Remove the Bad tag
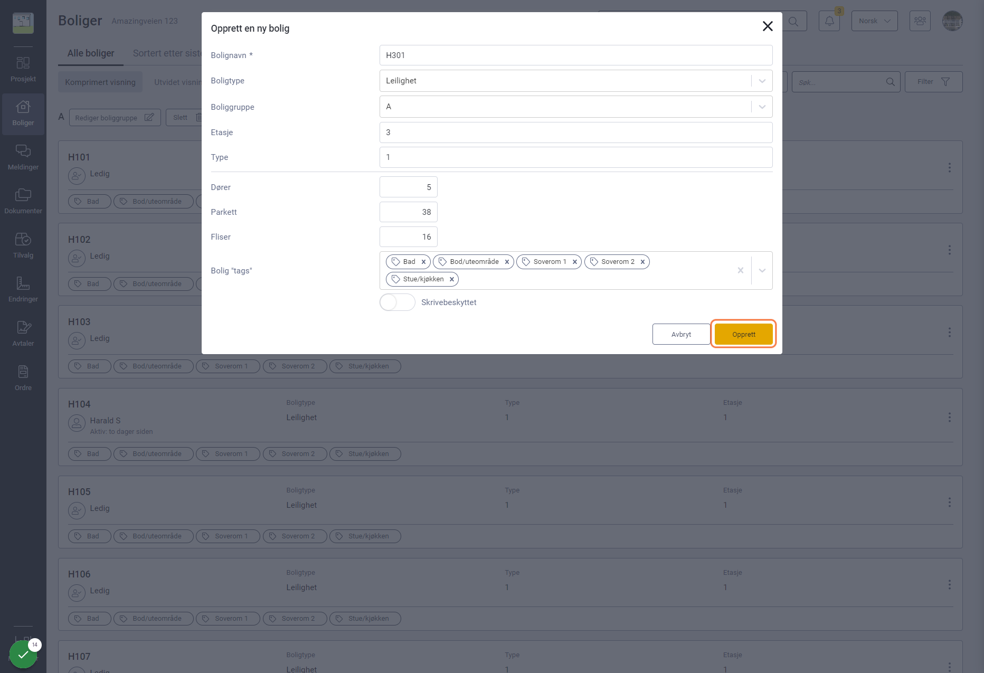 (423, 262)
